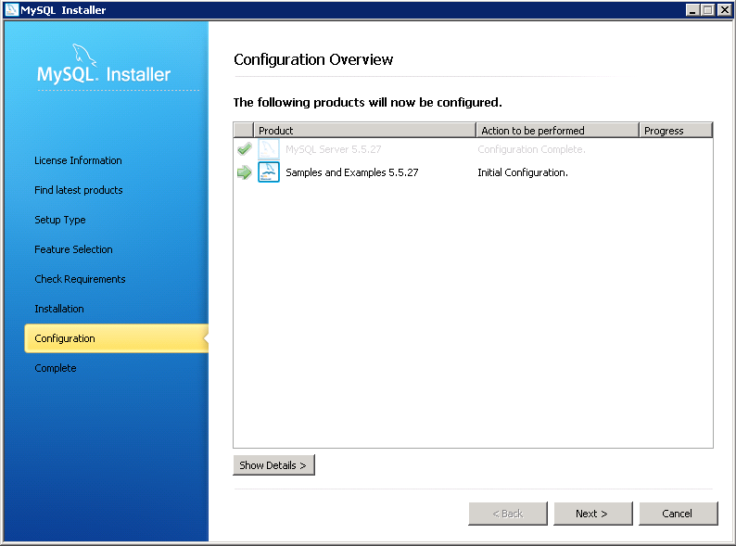This screenshot has height=546, width=736.
Task: Click the Next button
Action: 593,514
